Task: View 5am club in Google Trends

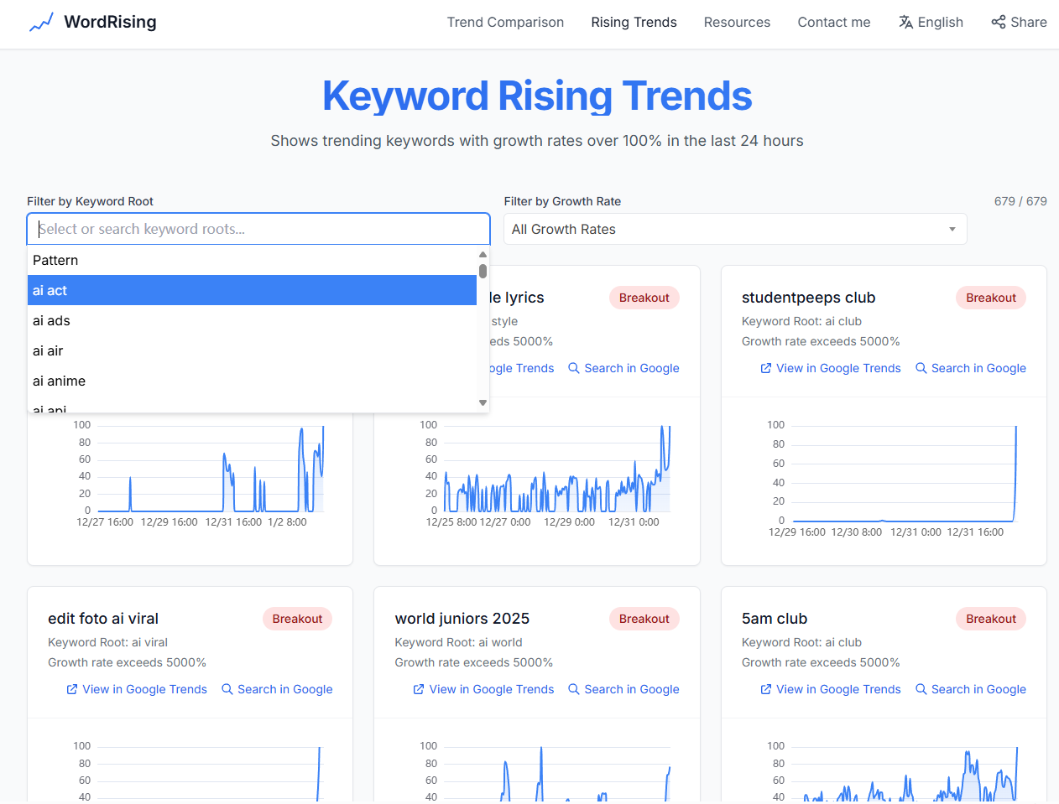Action: click(x=831, y=689)
